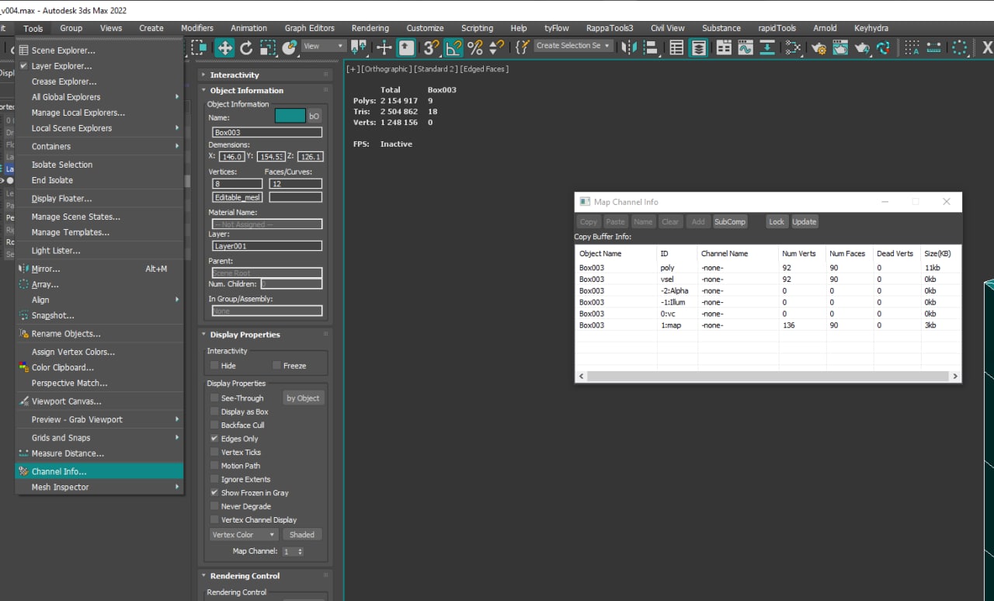Click the by Object button
This screenshot has height=601, width=994.
[303, 398]
